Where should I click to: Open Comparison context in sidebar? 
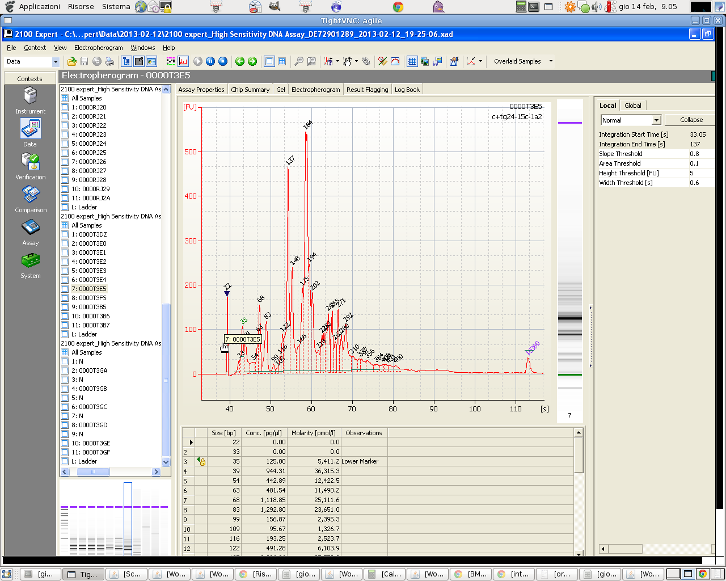tap(31, 199)
